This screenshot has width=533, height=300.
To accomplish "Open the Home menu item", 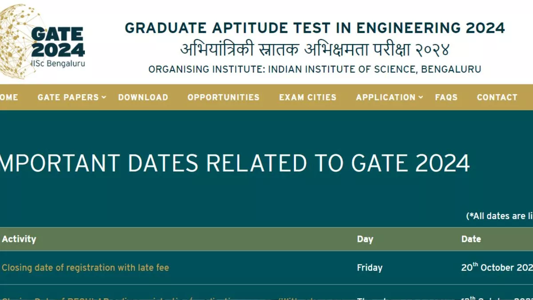I will (8, 97).
